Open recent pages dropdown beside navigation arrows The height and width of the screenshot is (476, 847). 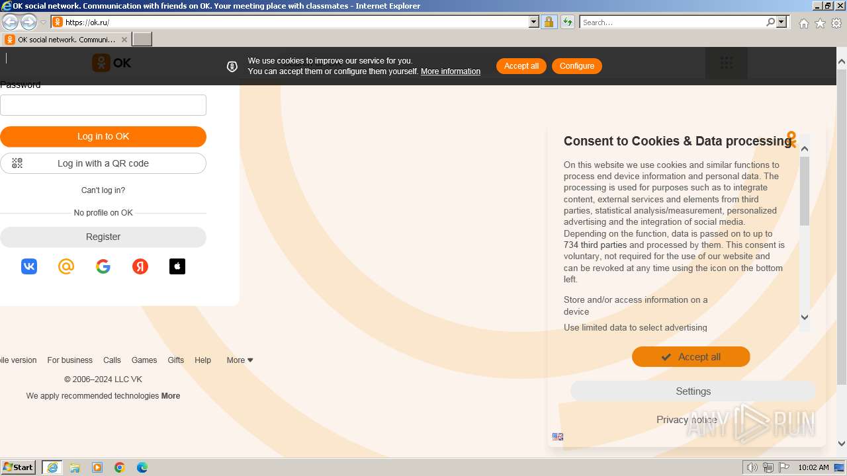point(43,22)
